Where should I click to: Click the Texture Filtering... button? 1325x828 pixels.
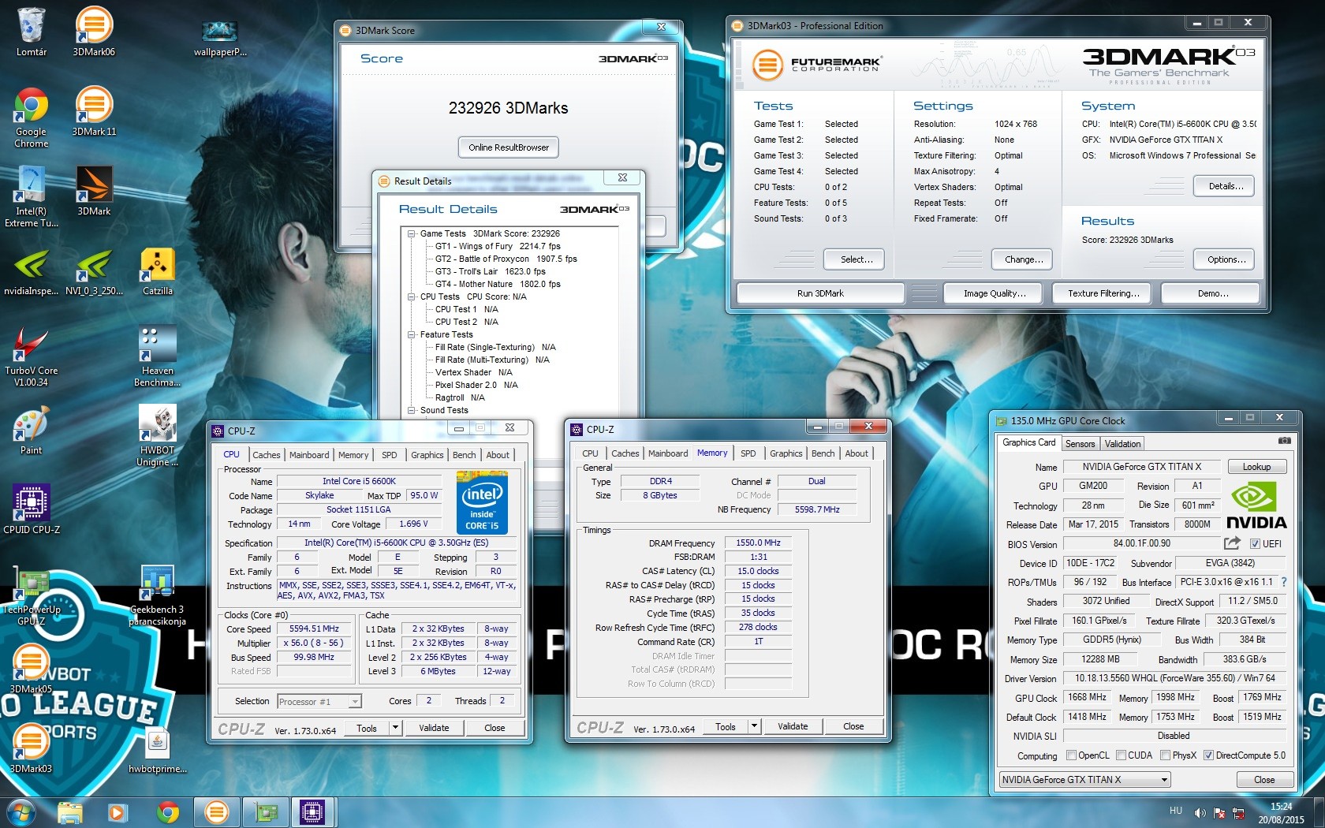(1103, 293)
